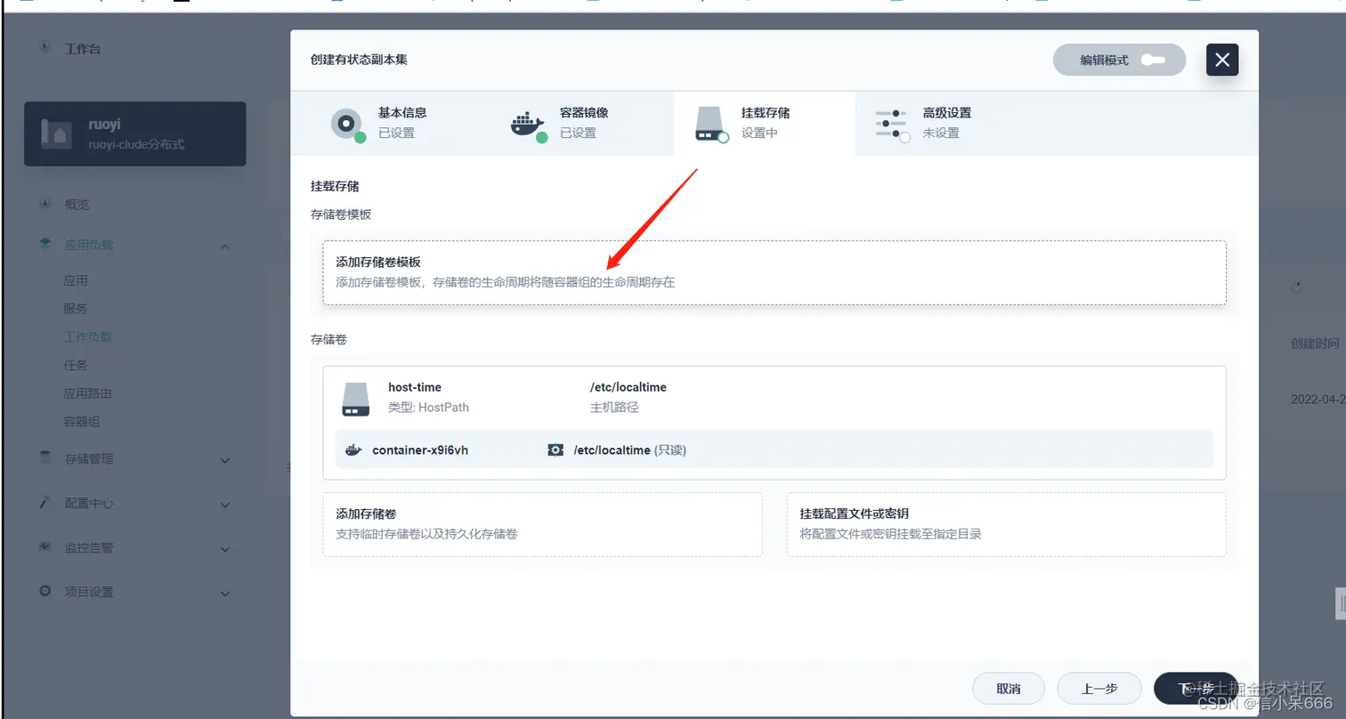This screenshot has height=719, width=1346.
Task: Open 容器组 under 应用负载
Action: (x=83, y=422)
